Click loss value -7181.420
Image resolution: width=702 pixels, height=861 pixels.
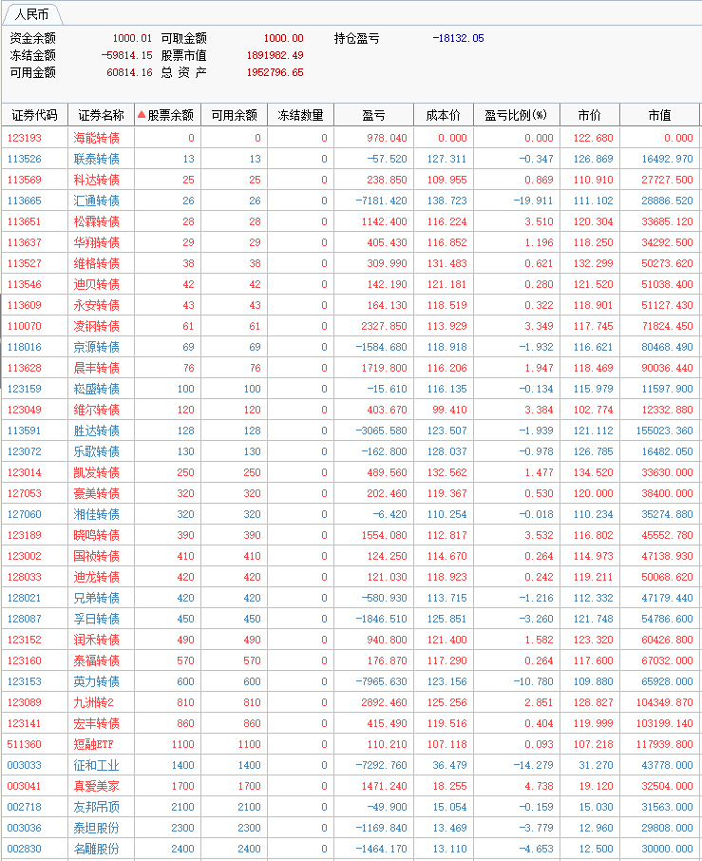click(x=382, y=201)
